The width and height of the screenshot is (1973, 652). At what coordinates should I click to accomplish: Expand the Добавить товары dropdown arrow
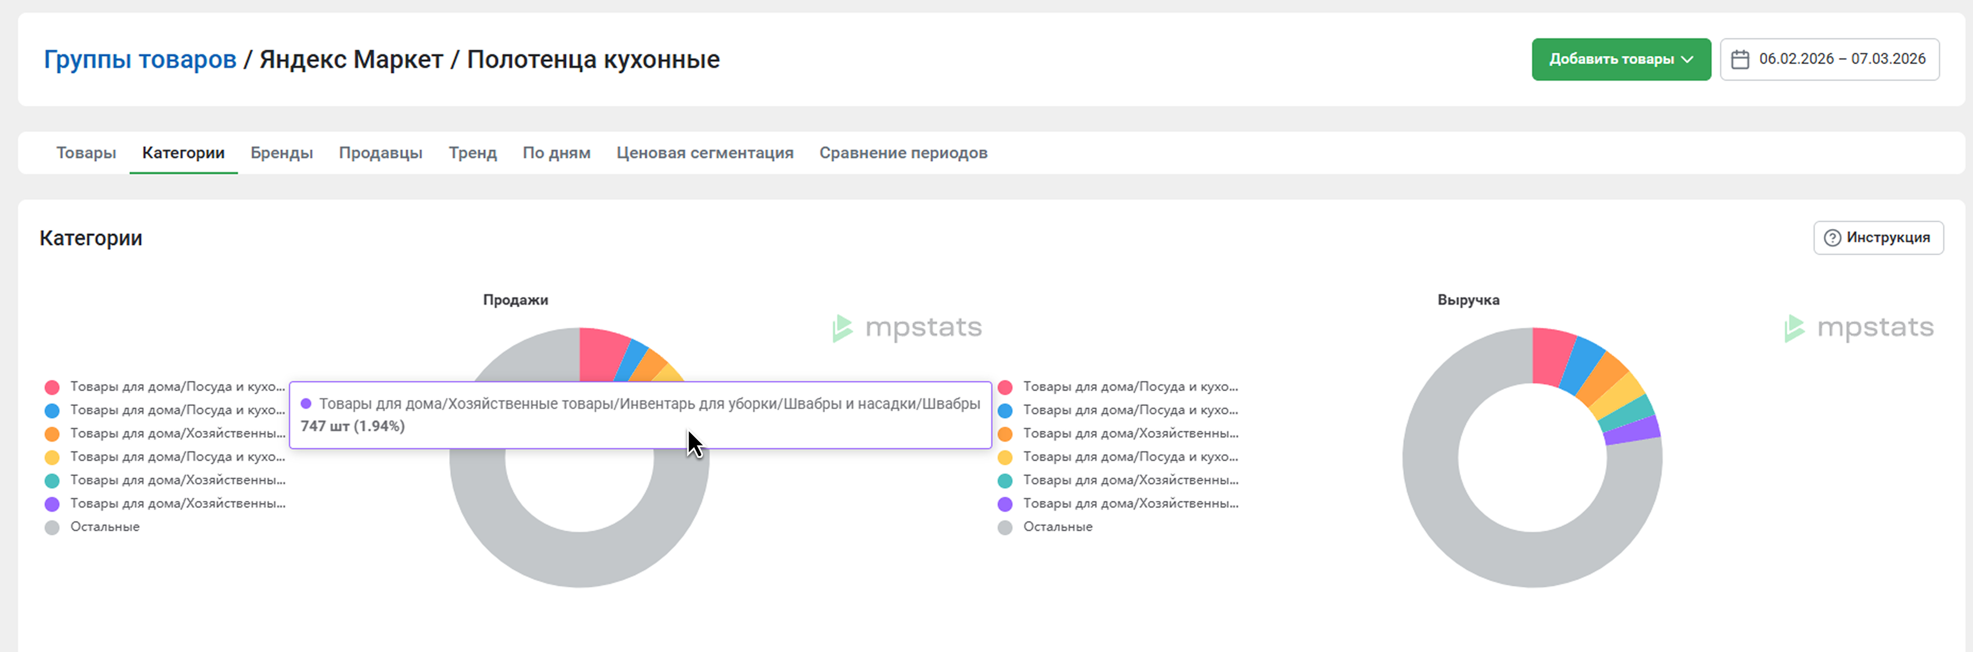(x=1687, y=59)
